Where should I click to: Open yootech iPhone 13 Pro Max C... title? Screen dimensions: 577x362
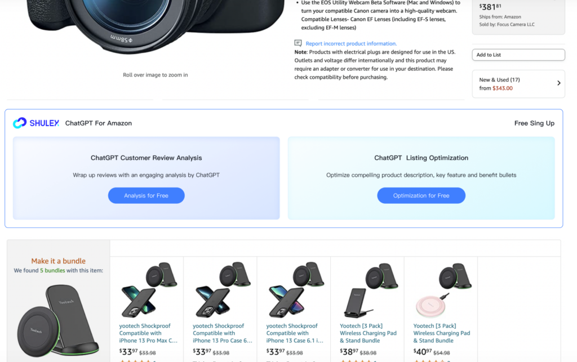click(148, 333)
